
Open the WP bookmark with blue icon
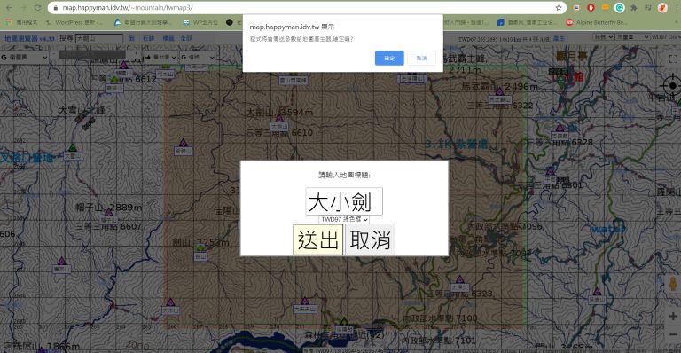coord(200,22)
